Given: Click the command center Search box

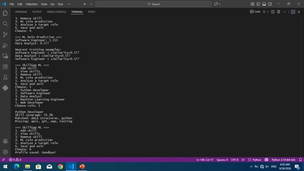Looking at the screenshot, I should 154,4.
